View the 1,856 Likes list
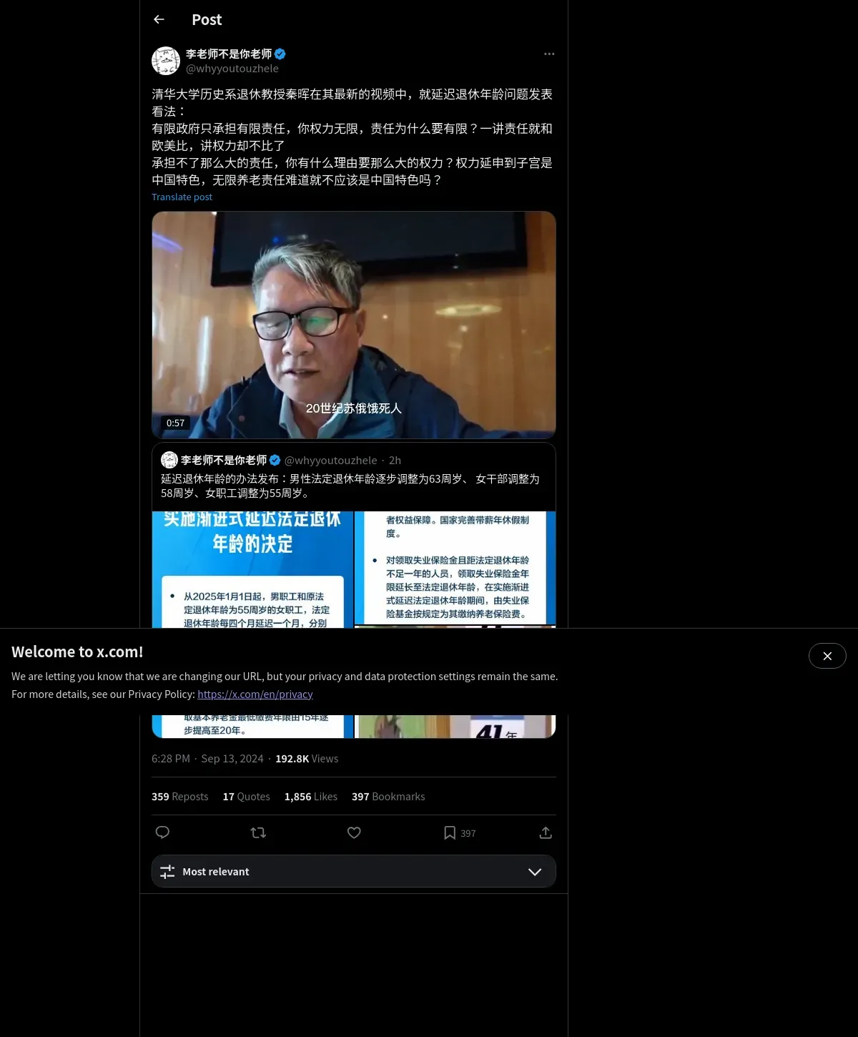Screen dimensions: 858x1037 (x=311, y=797)
